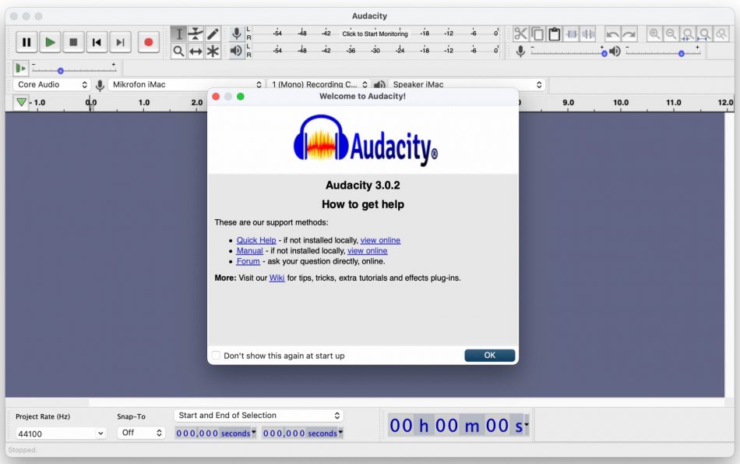Open the Manual link
Screen dimensions: 740x464
point(250,250)
